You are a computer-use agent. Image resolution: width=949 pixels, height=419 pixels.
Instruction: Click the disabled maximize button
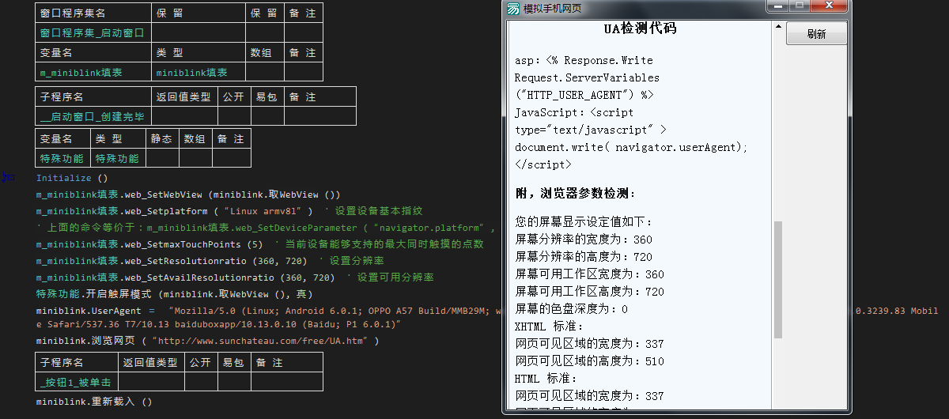800,6
